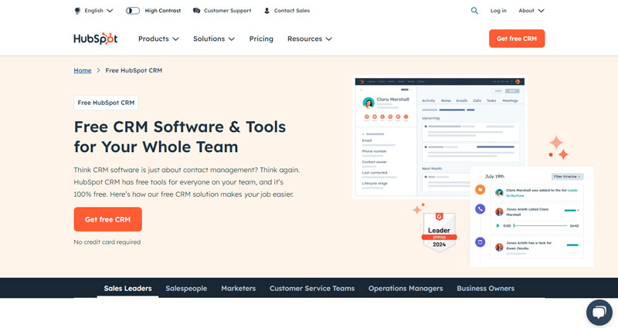Expand the Products menu
618x328 pixels.
coord(158,39)
